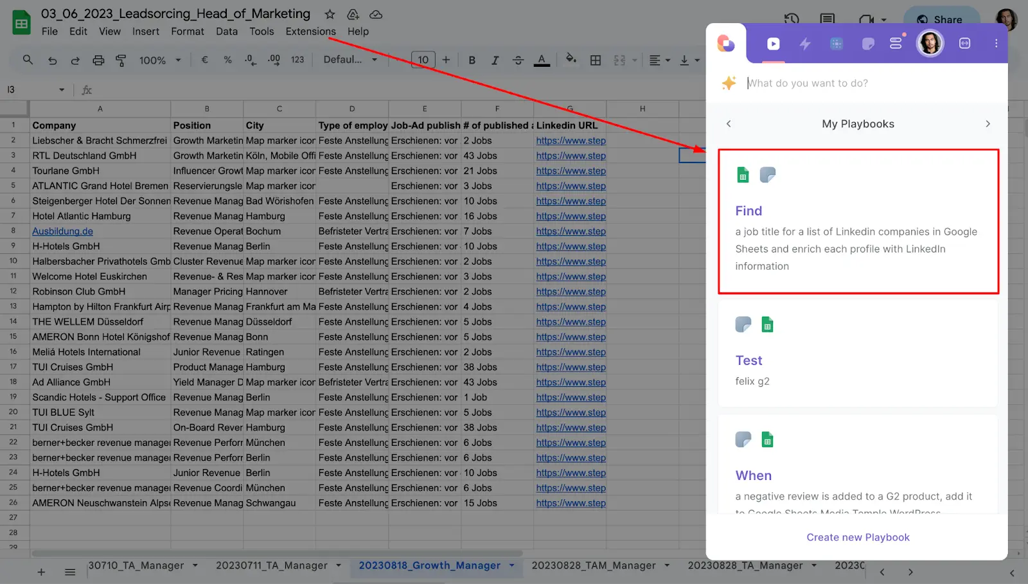Decrease decimal places
Image resolution: width=1028 pixels, height=584 pixels.
tap(250, 60)
